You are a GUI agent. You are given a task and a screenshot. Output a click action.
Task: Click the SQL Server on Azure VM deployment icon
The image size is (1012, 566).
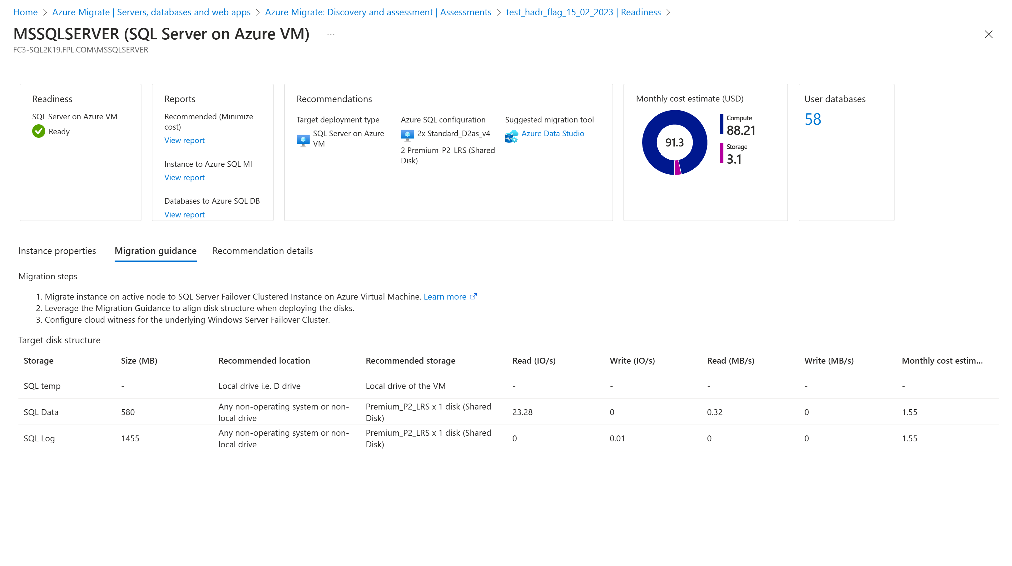pos(303,138)
